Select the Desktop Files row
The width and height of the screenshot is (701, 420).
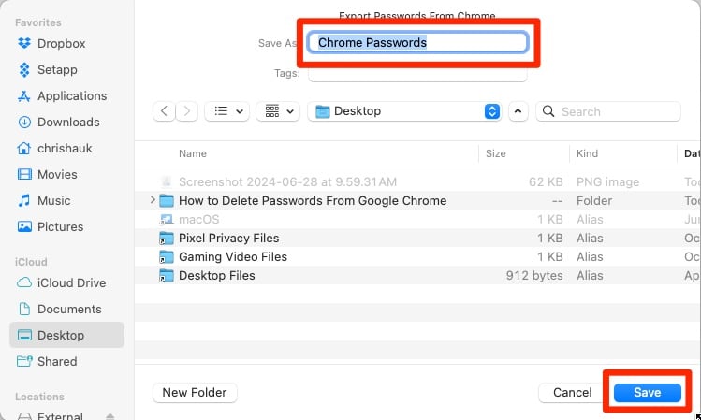417,276
